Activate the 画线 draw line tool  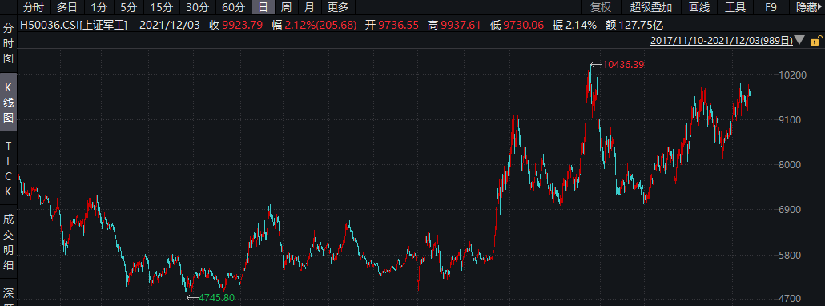click(698, 7)
